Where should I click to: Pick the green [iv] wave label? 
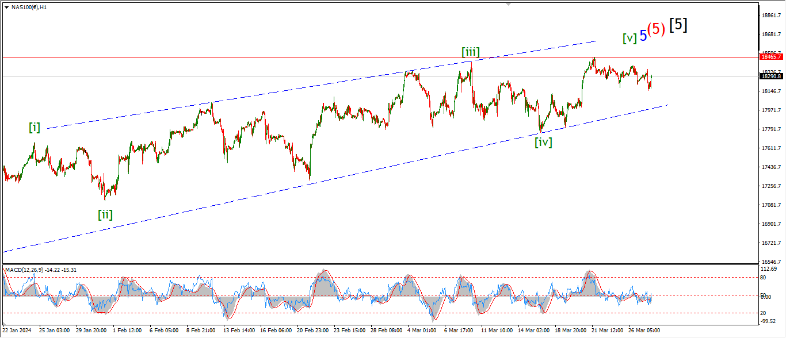pos(543,142)
